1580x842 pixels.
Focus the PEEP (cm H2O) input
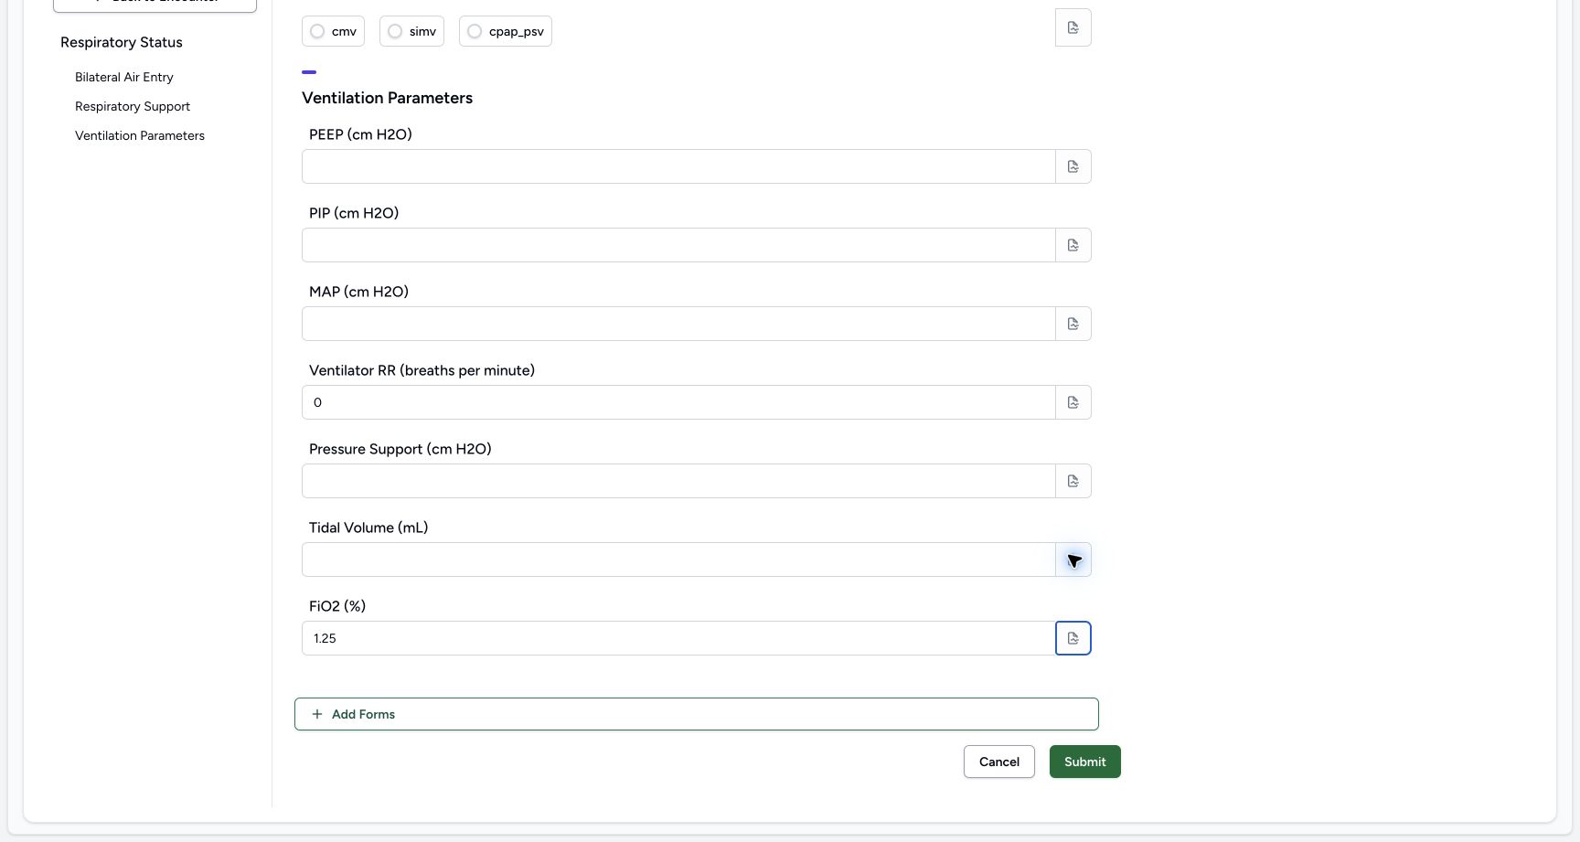678,166
